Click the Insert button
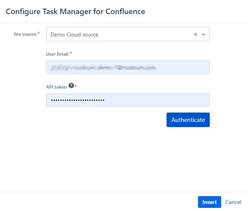The image size is (248, 211). [209, 202]
